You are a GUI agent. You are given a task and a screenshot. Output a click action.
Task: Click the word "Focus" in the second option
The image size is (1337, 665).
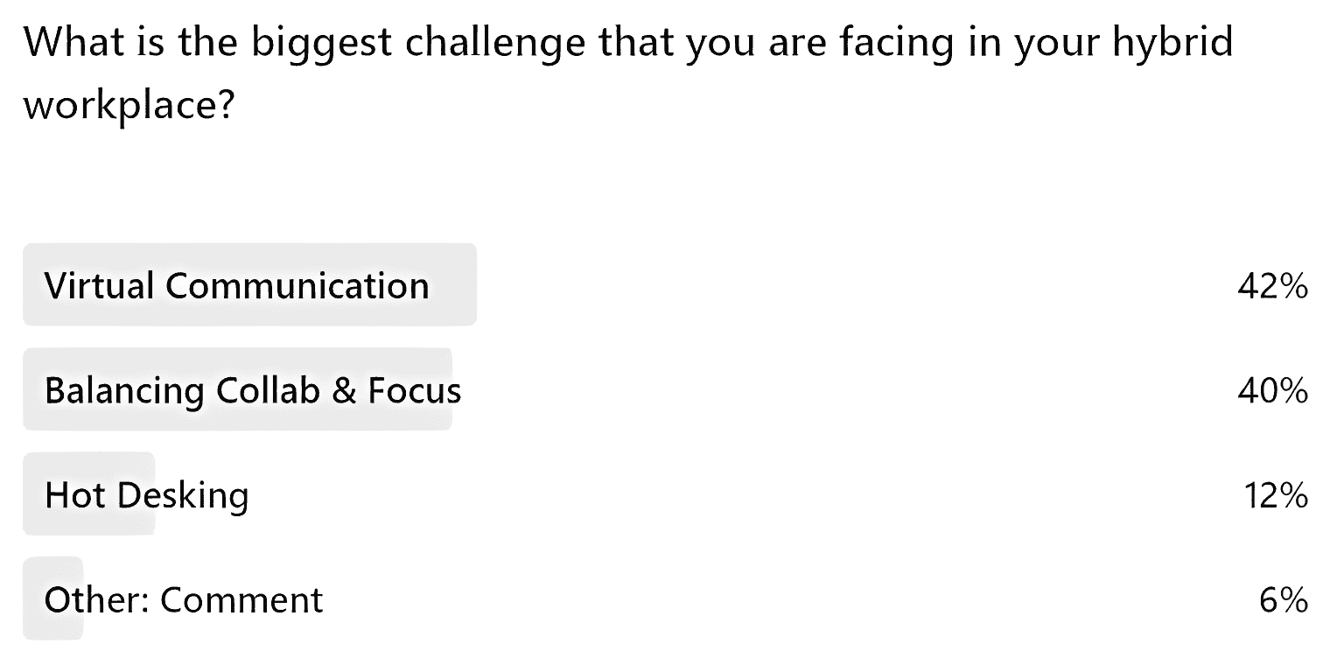click(414, 390)
